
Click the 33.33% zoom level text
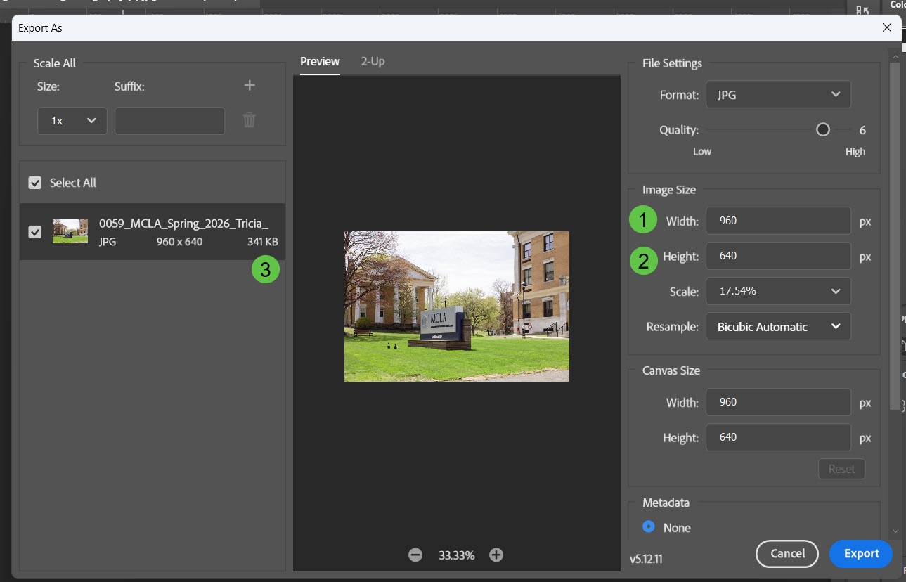[457, 555]
